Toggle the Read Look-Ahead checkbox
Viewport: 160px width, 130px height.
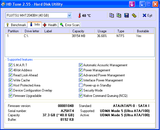coord(10,75)
